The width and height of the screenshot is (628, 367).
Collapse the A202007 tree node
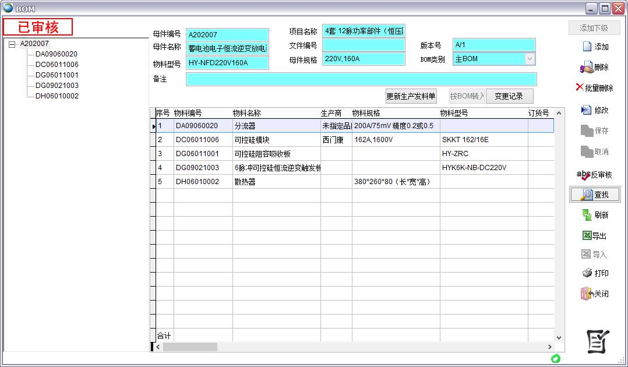point(12,44)
